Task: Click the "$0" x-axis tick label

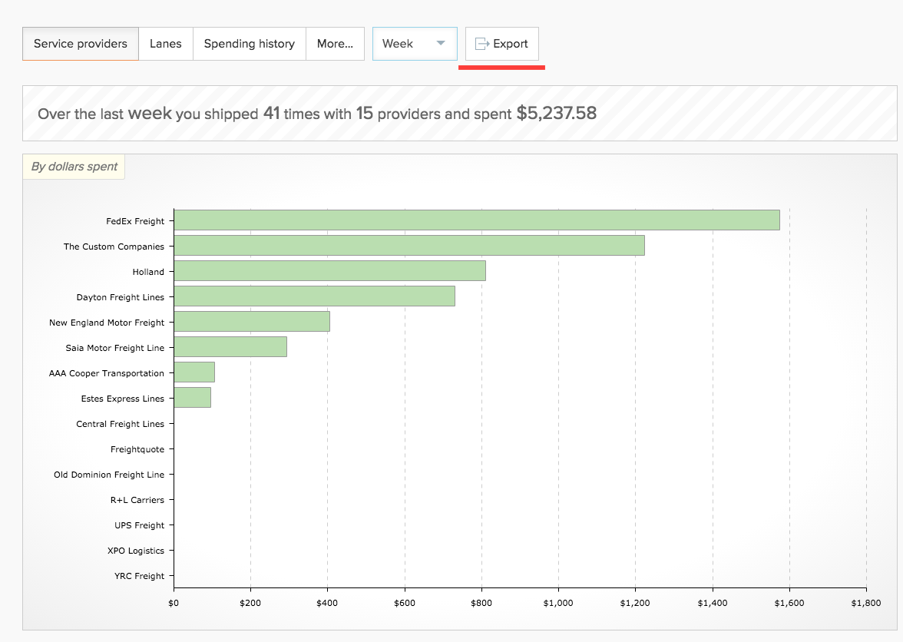Action: [174, 603]
